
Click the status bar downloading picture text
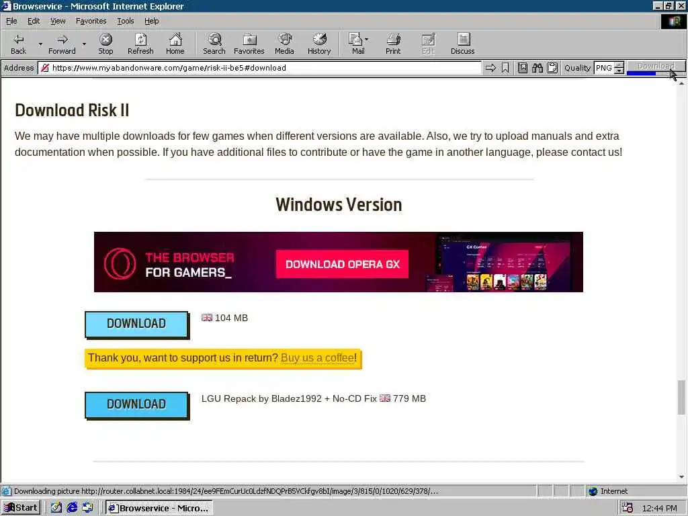226,491
